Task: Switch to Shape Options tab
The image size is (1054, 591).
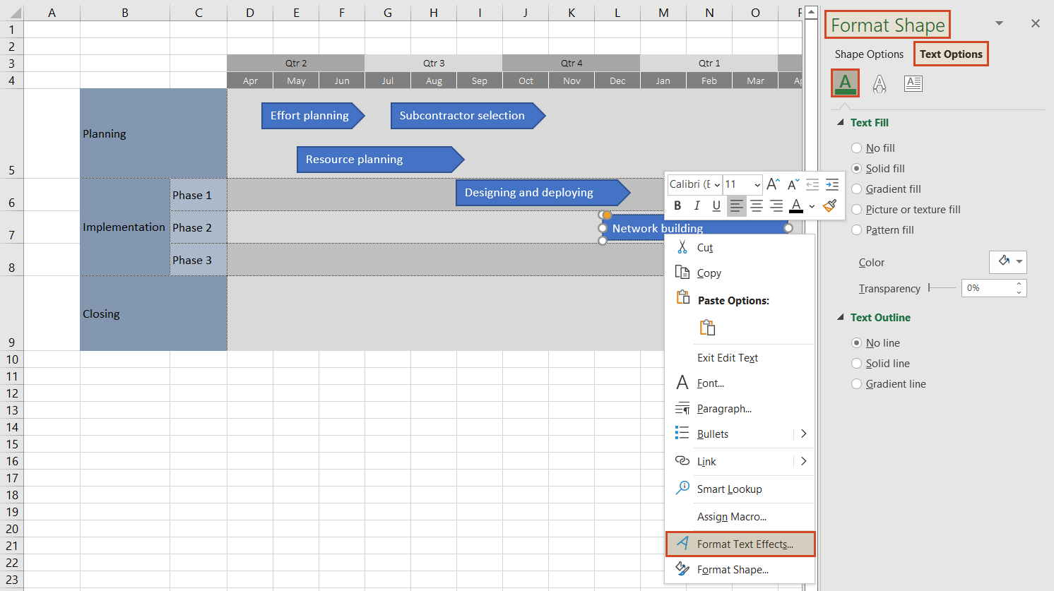Action: click(x=869, y=54)
